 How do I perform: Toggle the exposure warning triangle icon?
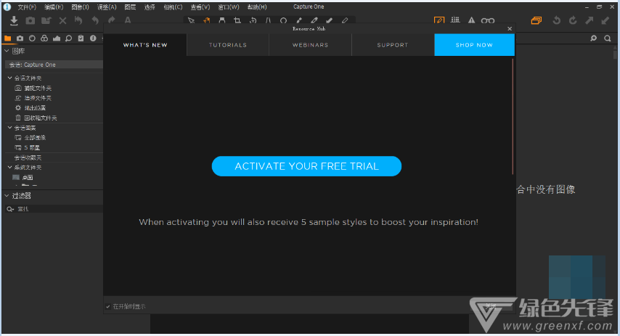pyautogui.click(x=471, y=20)
